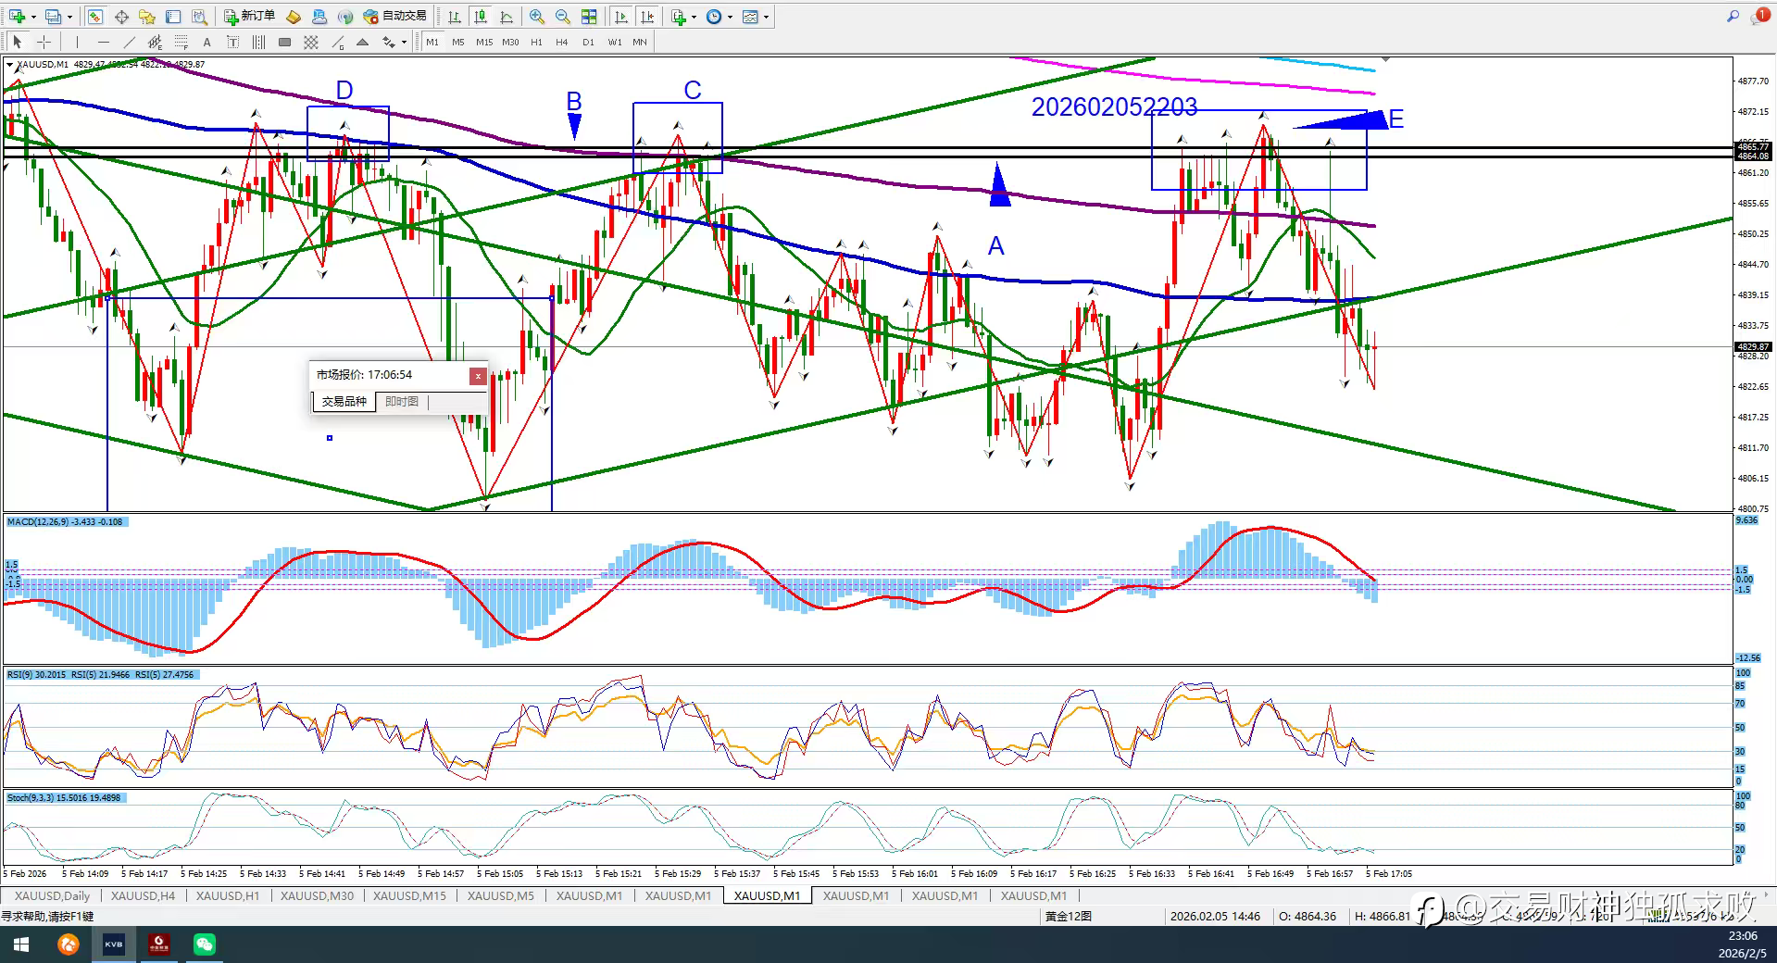Open the Strategy Tester icon

coord(199,17)
